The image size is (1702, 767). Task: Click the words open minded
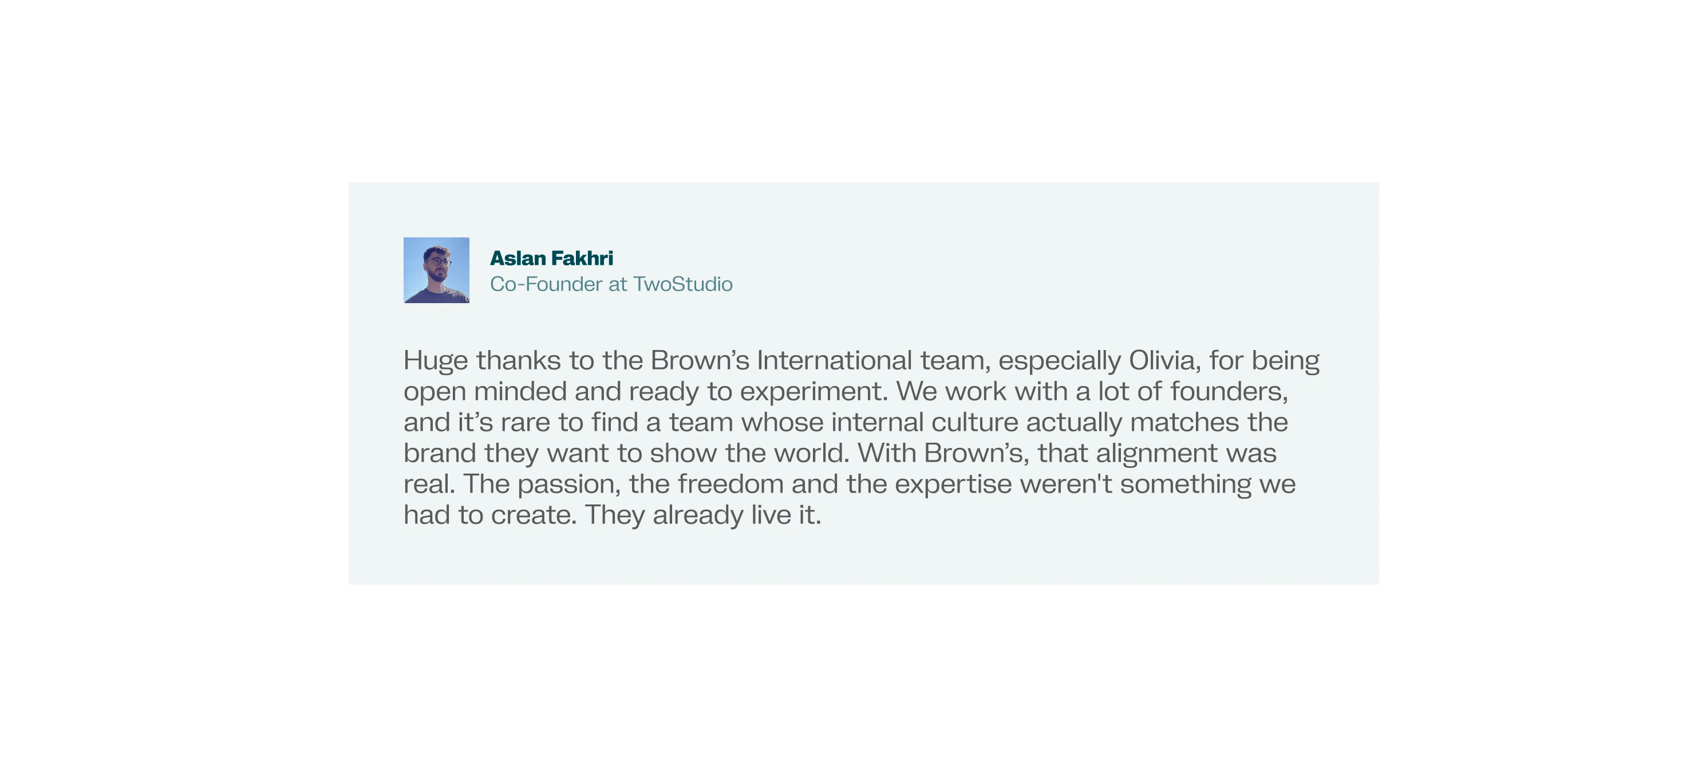pyautogui.click(x=485, y=391)
